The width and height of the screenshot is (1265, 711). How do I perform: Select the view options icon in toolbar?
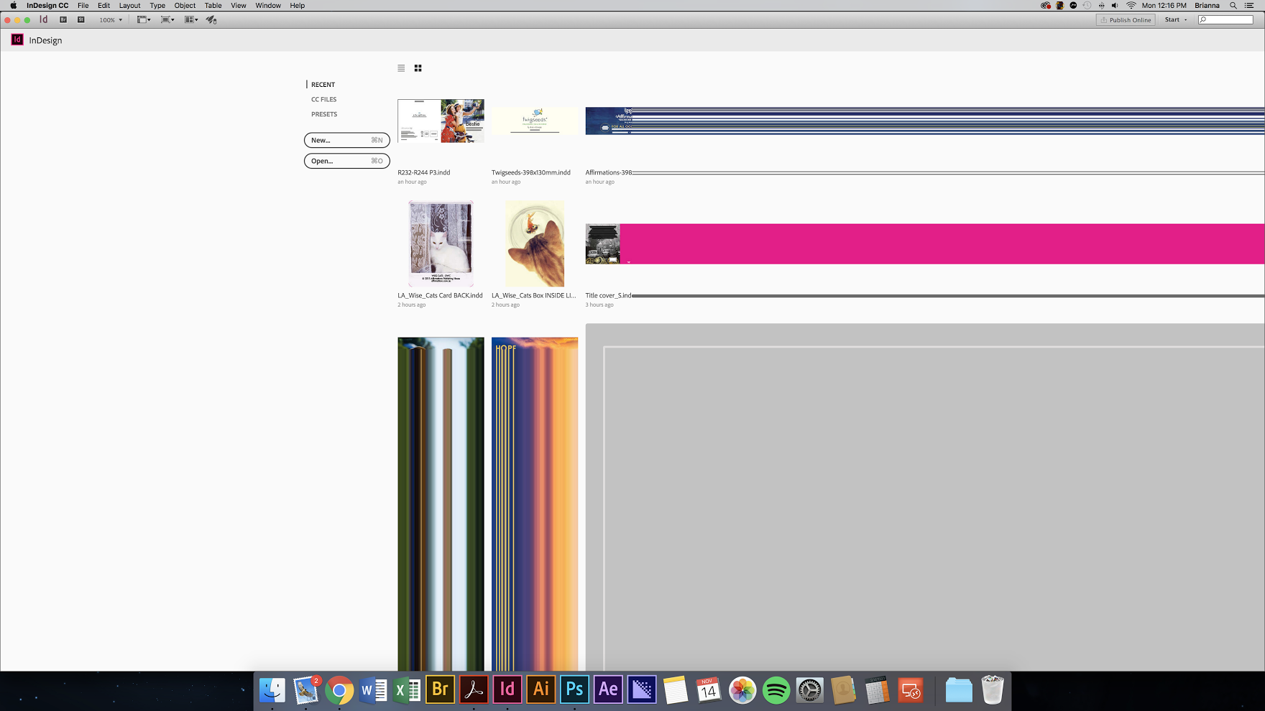(x=140, y=19)
